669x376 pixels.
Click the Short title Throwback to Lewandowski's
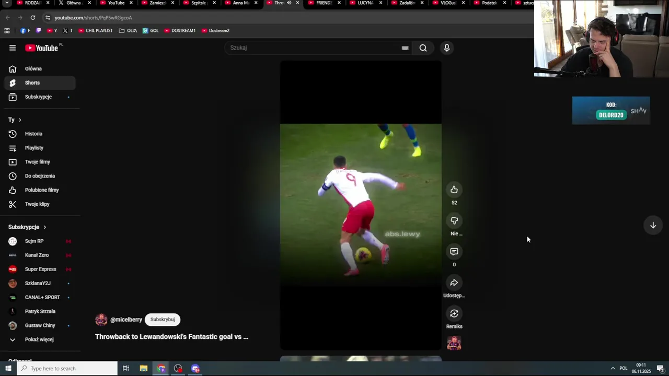[171, 337]
